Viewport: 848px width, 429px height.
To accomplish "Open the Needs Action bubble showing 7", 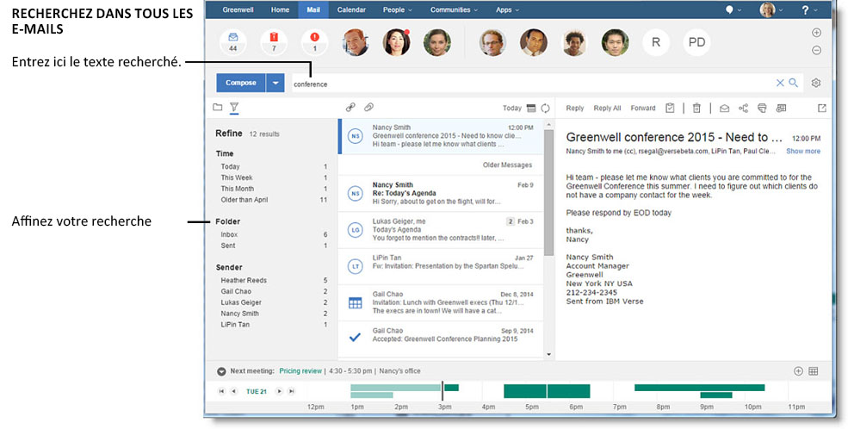I will (x=274, y=42).
